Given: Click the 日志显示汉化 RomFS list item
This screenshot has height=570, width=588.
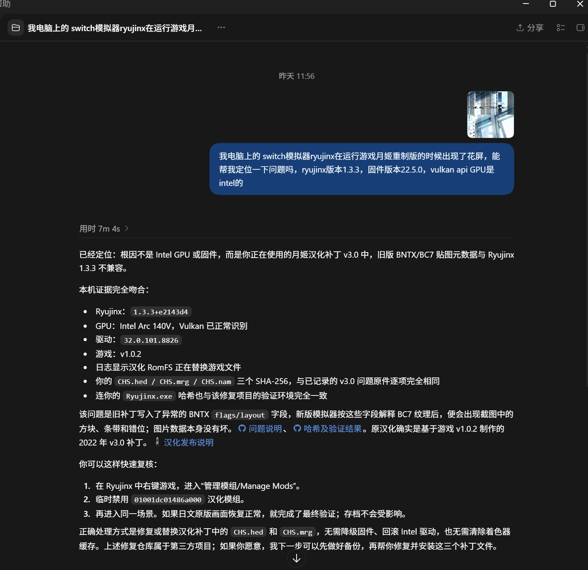Looking at the screenshot, I should [x=168, y=367].
